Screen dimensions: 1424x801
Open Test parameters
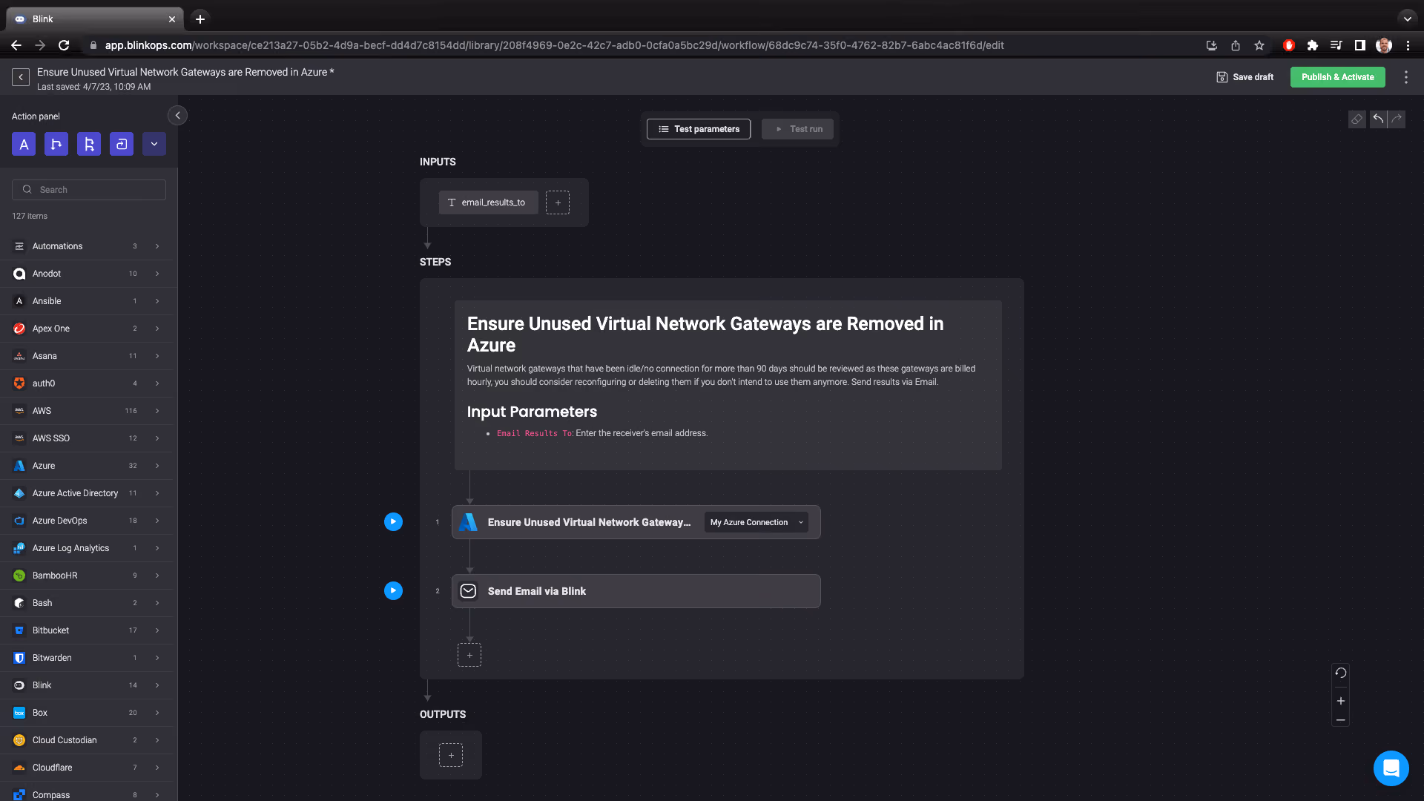pyautogui.click(x=699, y=129)
